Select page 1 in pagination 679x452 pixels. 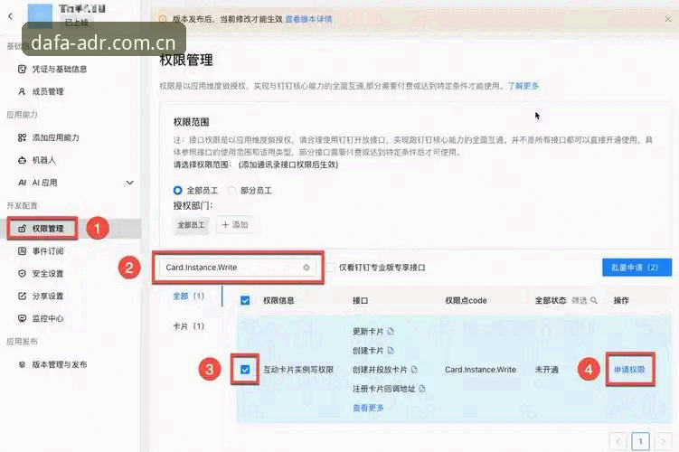(640, 441)
